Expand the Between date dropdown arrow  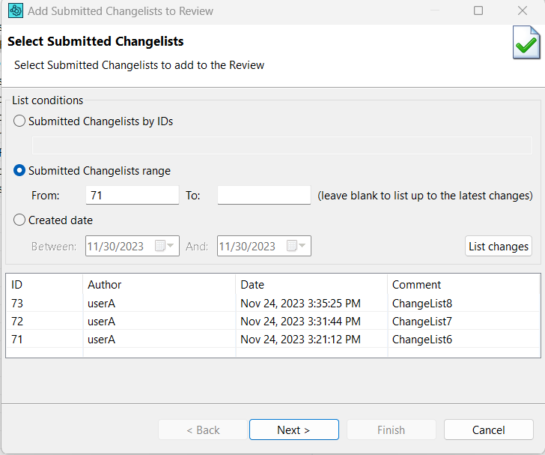coord(171,245)
